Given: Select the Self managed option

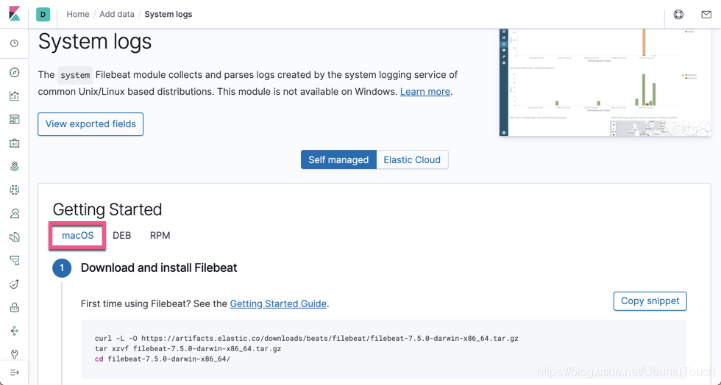Looking at the screenshot, I should [x=338, y=159].
